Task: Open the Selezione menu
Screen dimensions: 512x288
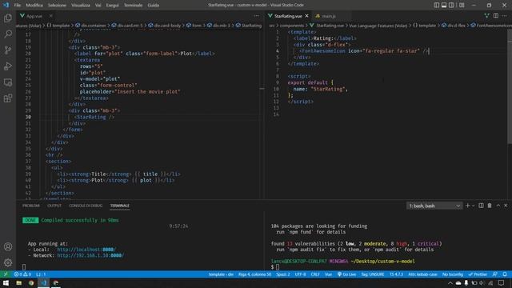Action: coord(57,6)
